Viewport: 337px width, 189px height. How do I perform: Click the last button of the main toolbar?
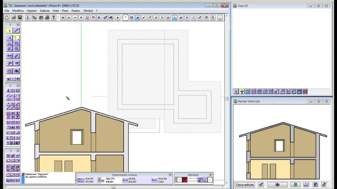(220, 18)
